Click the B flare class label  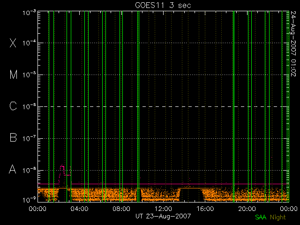pos(13,137)
